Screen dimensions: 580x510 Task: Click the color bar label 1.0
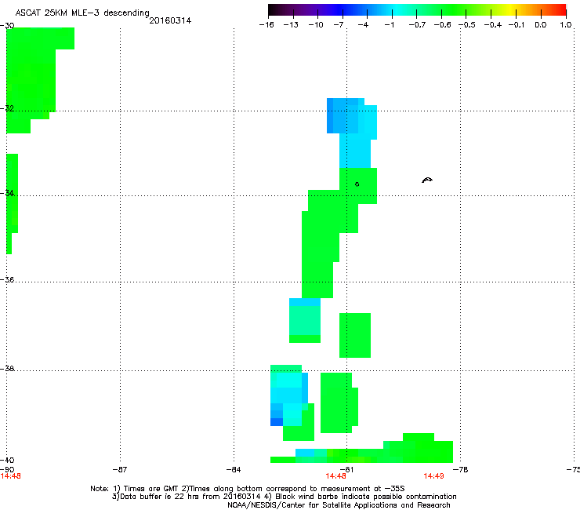[x=566, y=25]
